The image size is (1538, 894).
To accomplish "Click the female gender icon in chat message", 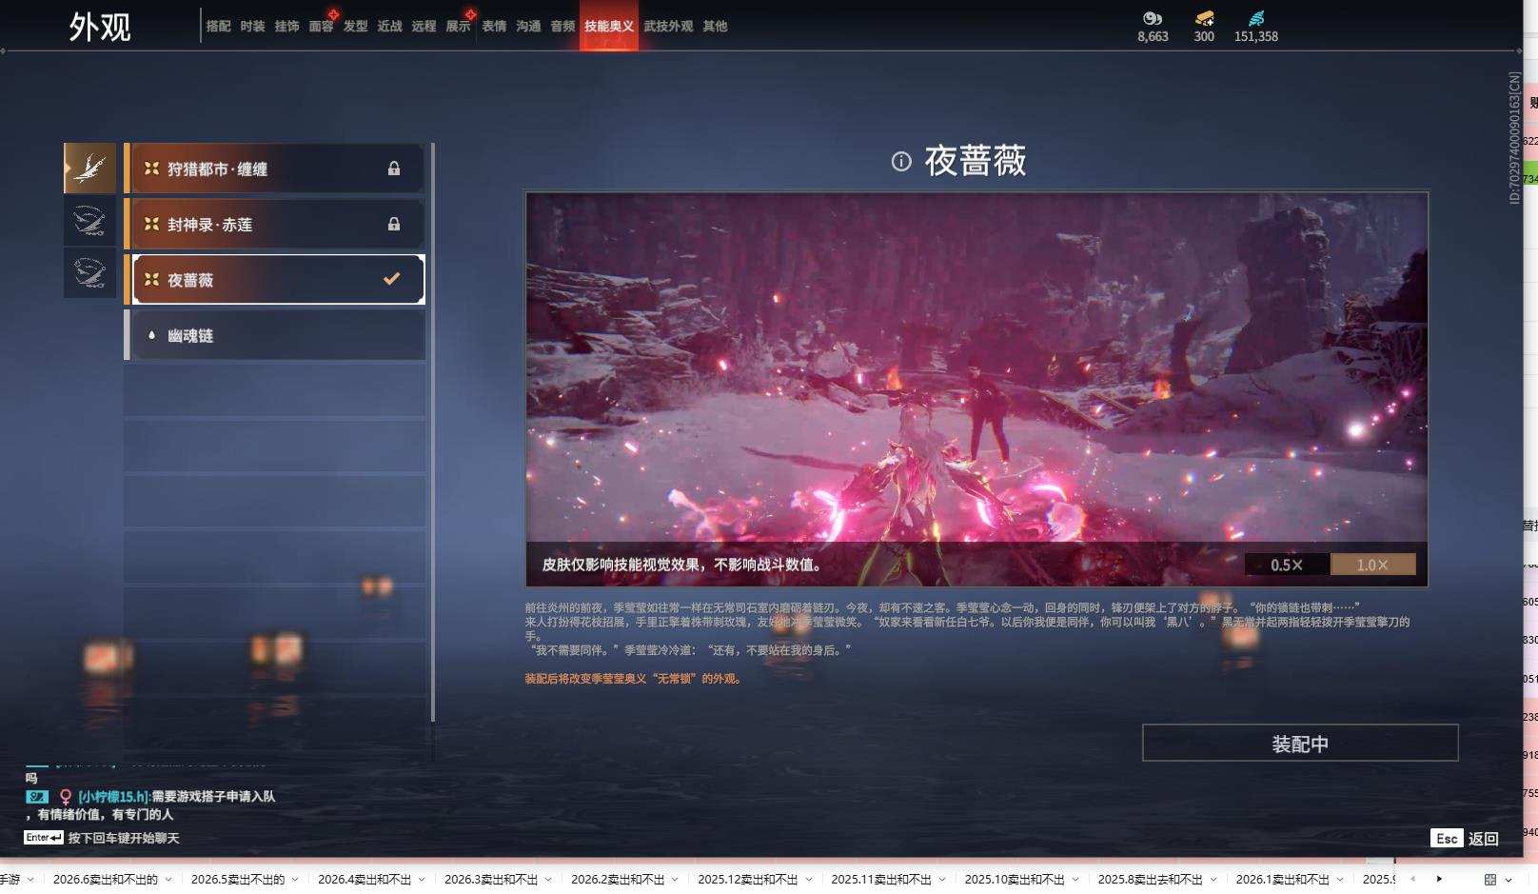I will click(66, 797).
